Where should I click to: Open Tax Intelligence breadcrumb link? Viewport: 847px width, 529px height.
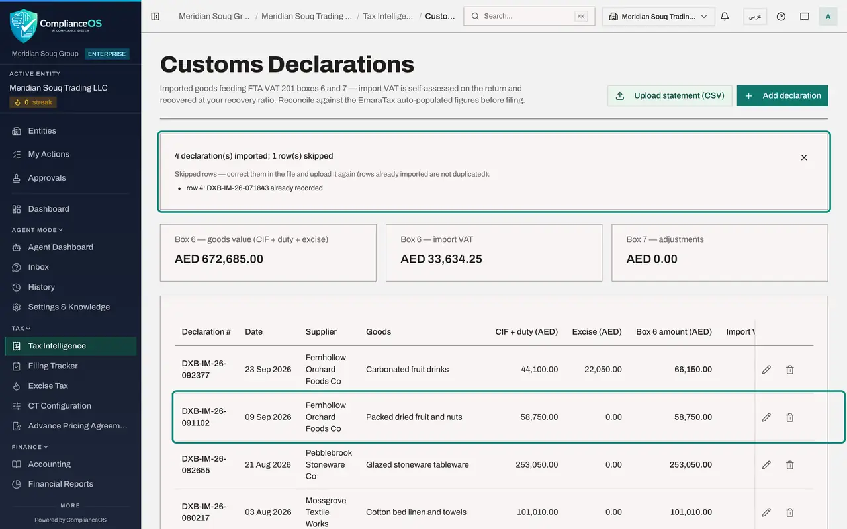pos(388,17)
